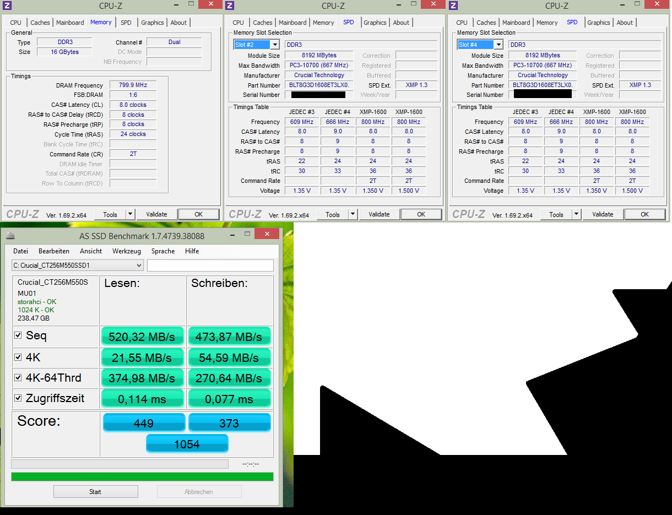Click Validate in the second CPU-Z window
Image resolution: width=672 pixels, height=515 pixels.
pos(379,214)
